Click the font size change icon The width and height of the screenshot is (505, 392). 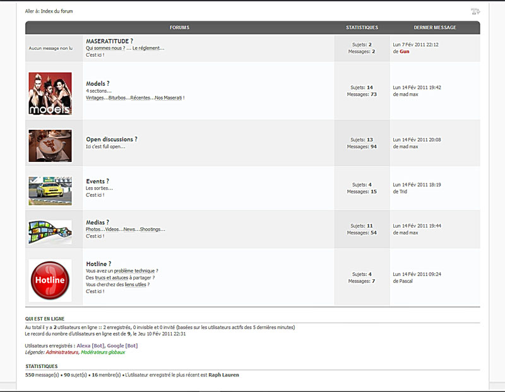(x=475, y=11)
